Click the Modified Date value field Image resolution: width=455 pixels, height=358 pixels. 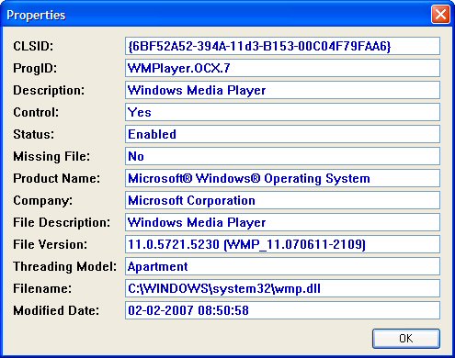tap(282, 310)
